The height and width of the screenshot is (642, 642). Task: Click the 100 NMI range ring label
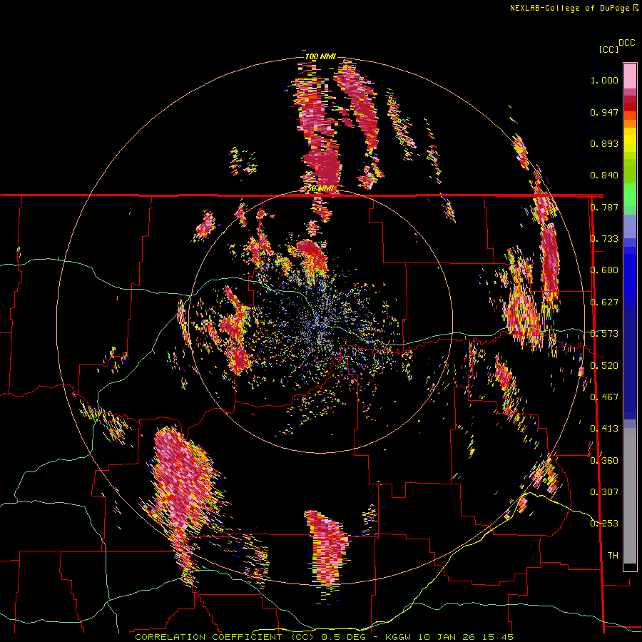click(320, 56)
